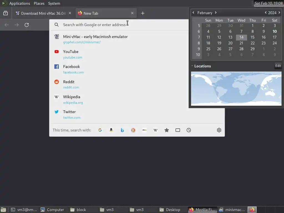Click the Reddit suggestion icon

click(57, 82)
